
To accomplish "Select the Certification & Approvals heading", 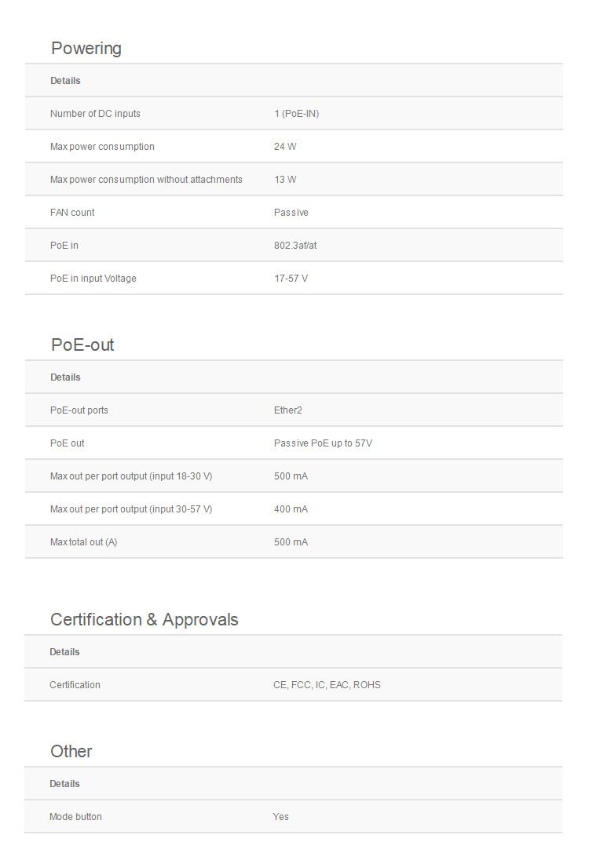I will tap(144, 620).
